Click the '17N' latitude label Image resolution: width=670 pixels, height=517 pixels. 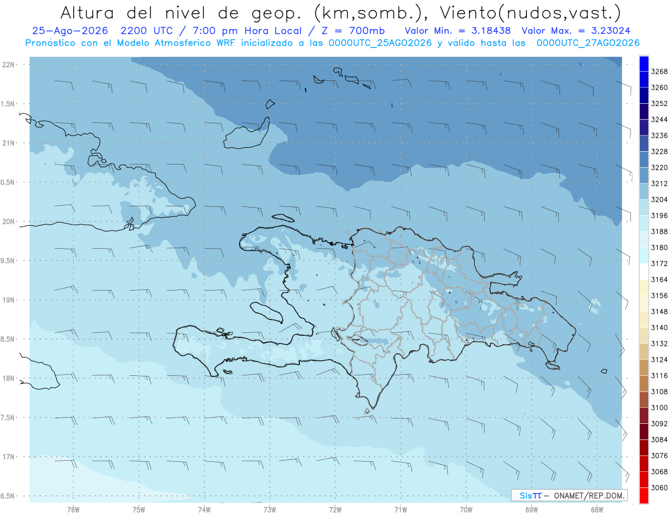[8, 457]
